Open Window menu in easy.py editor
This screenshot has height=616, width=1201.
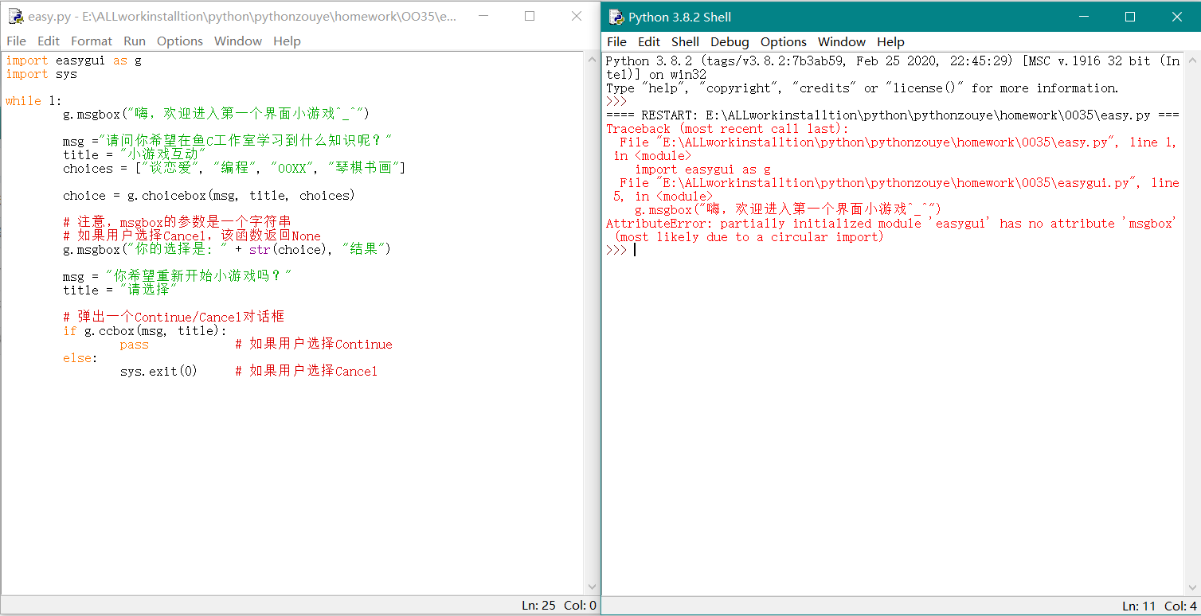coord(238,41)
